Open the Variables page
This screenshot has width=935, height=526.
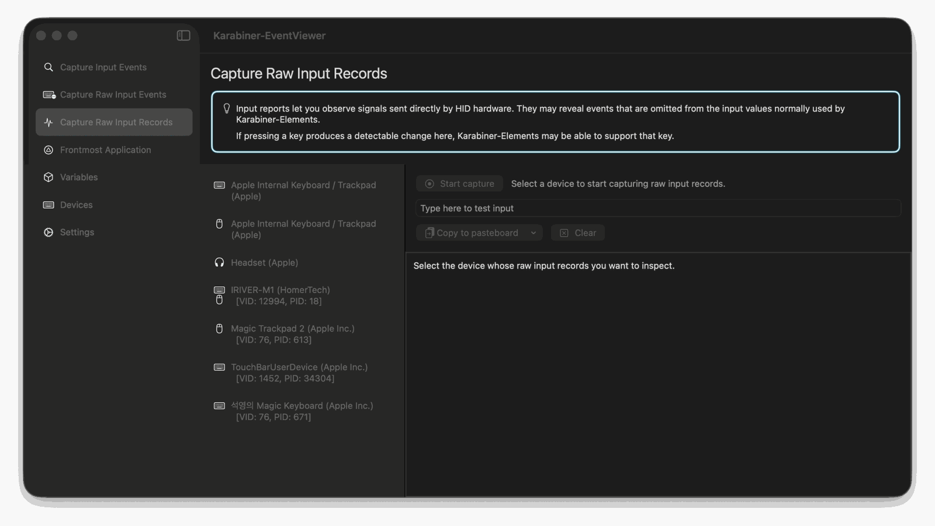[x=114, y=177]
